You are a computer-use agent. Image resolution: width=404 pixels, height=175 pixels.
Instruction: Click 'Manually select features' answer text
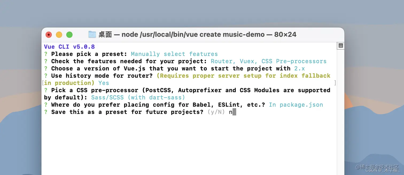(x=174, y=54)
